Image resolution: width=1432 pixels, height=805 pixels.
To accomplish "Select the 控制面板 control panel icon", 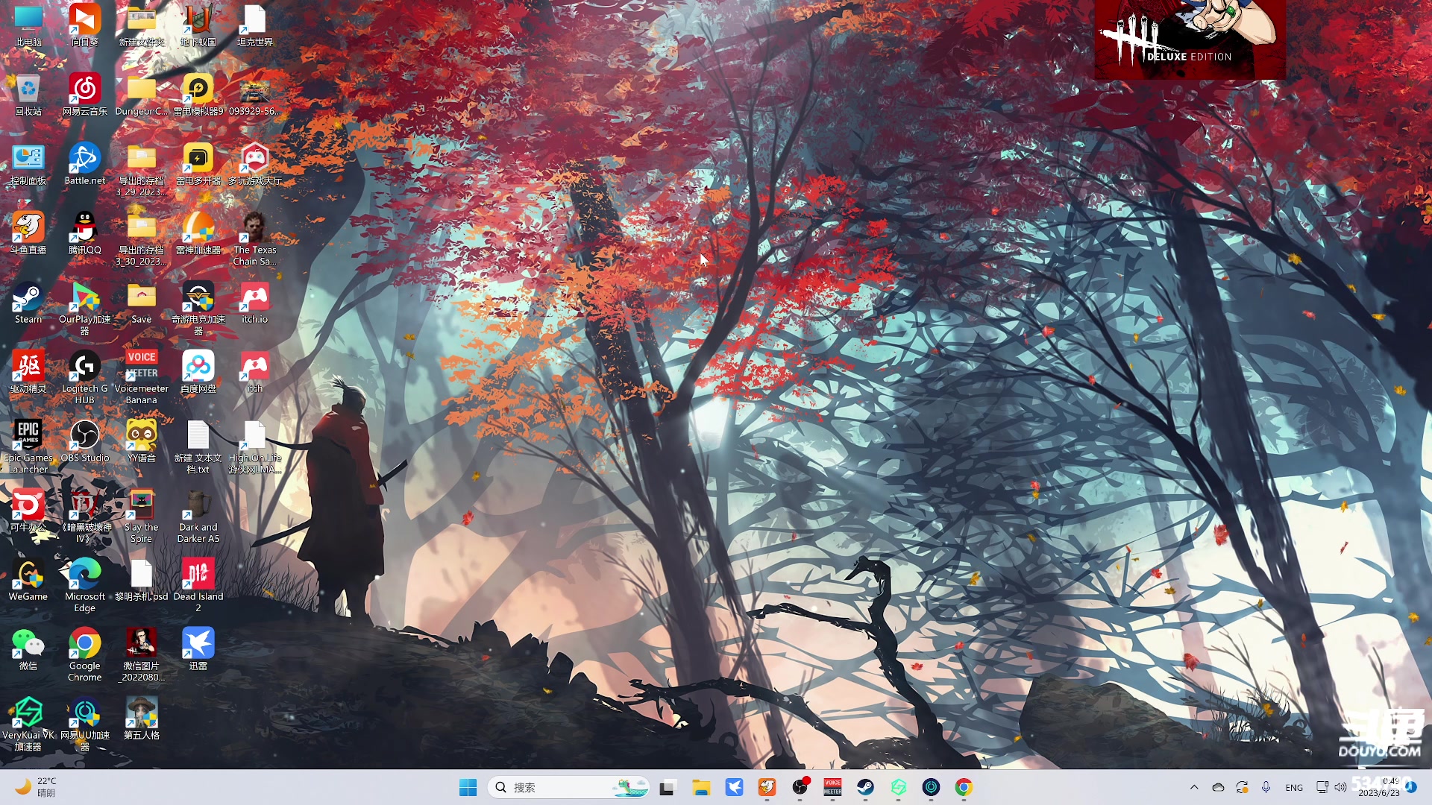I will click(x=28, y=165).
